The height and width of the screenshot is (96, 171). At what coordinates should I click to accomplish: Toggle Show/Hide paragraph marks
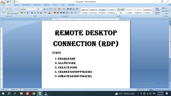pyautogui.click(x=77, y=9)
